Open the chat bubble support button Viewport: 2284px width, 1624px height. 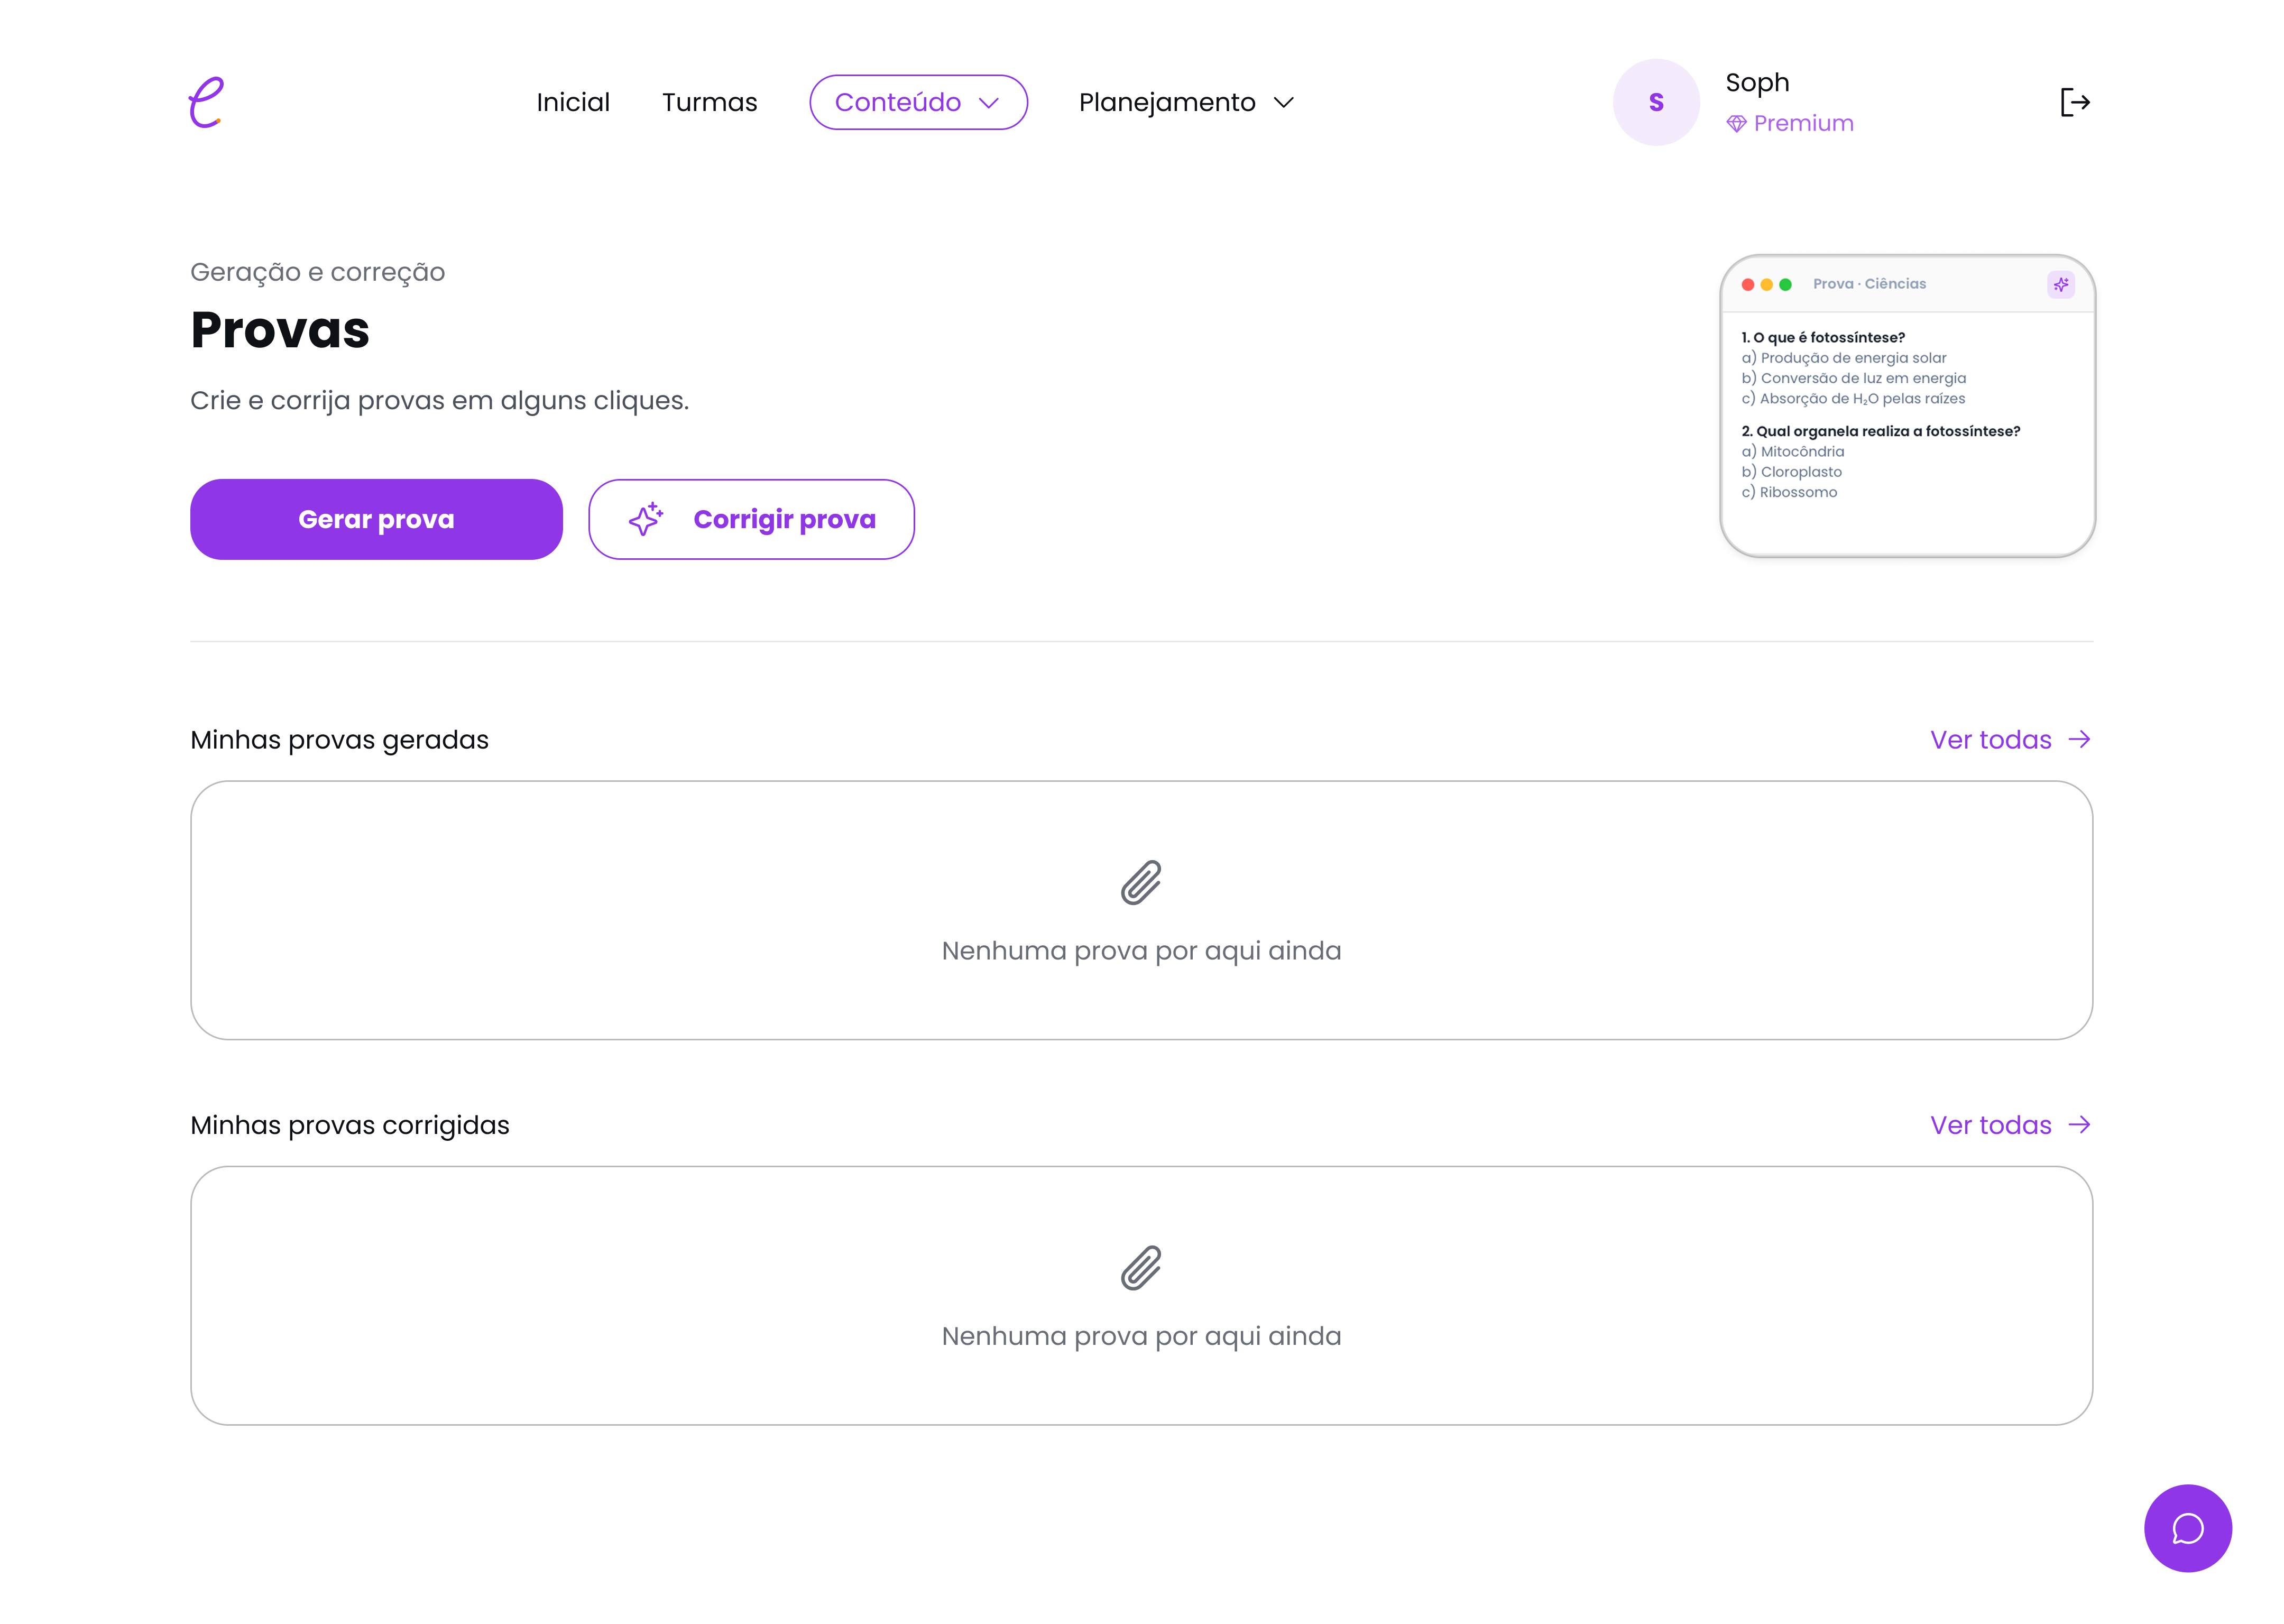pos(2187,1528)
